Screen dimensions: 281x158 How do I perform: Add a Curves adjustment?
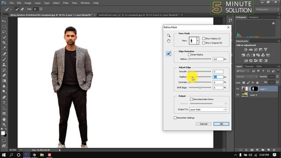tap(256, 50)
